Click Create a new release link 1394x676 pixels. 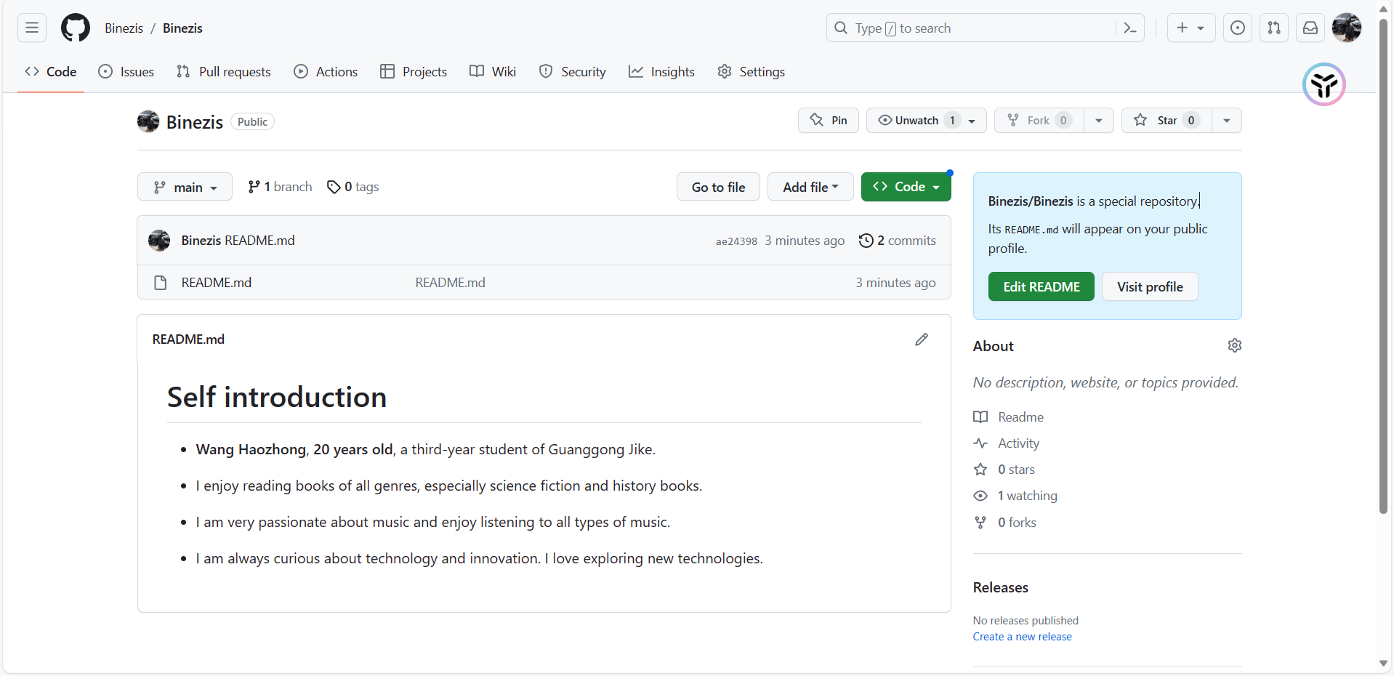pyautogui.click(x=1022, y=637)
